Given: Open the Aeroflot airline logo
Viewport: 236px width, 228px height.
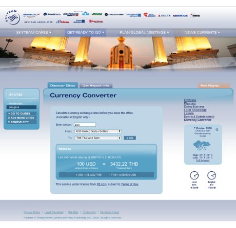Looking at the screenshot, I should (x=31, y=15).
